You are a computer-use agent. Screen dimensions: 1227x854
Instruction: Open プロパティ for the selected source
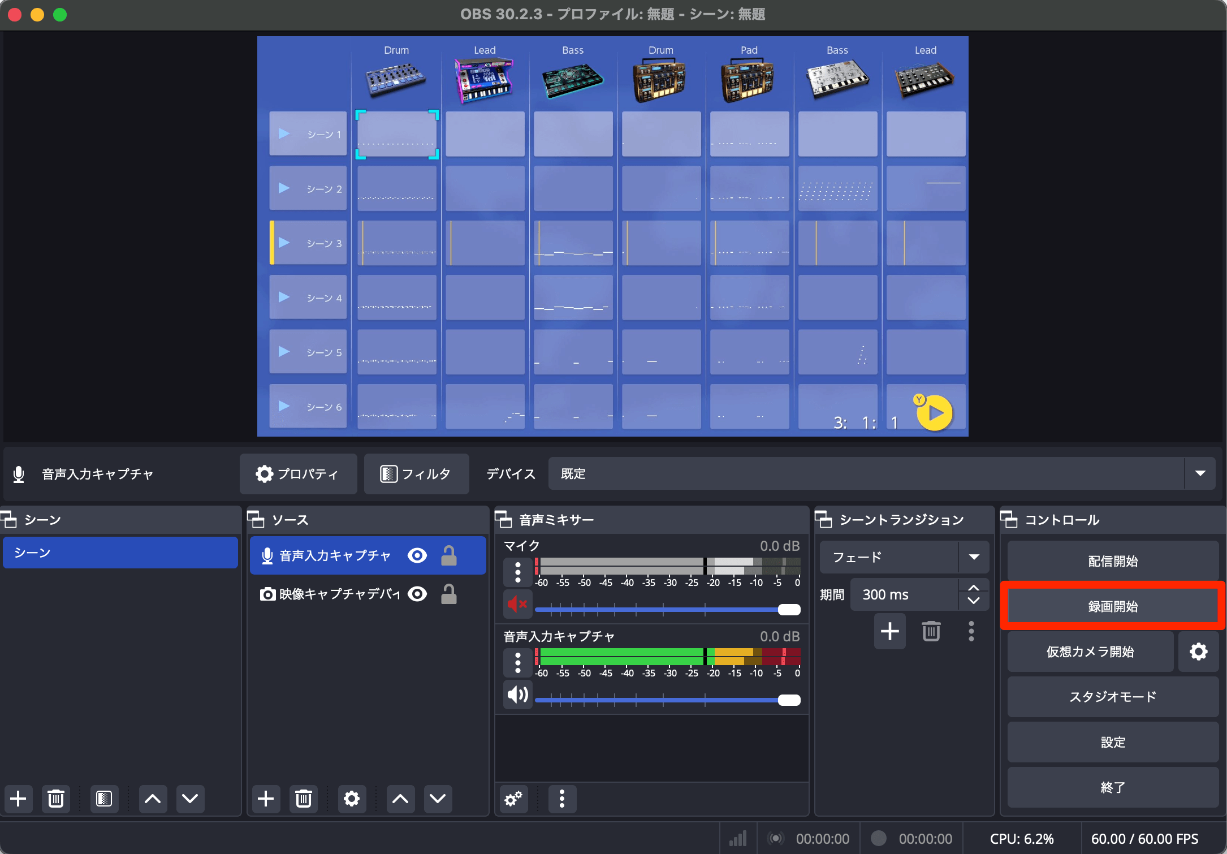pyautogui.click(x=298, y=474)
